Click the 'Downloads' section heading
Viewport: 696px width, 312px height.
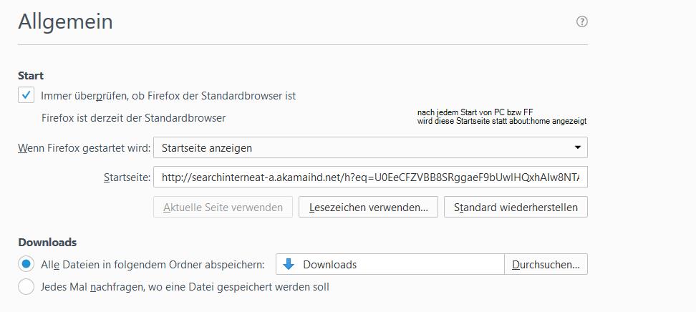point(47,242)
